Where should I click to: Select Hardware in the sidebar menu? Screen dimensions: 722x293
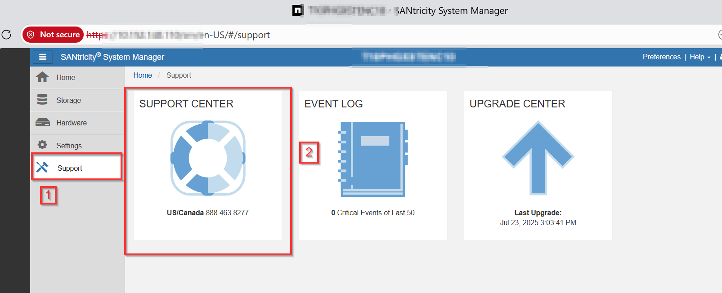72,123
